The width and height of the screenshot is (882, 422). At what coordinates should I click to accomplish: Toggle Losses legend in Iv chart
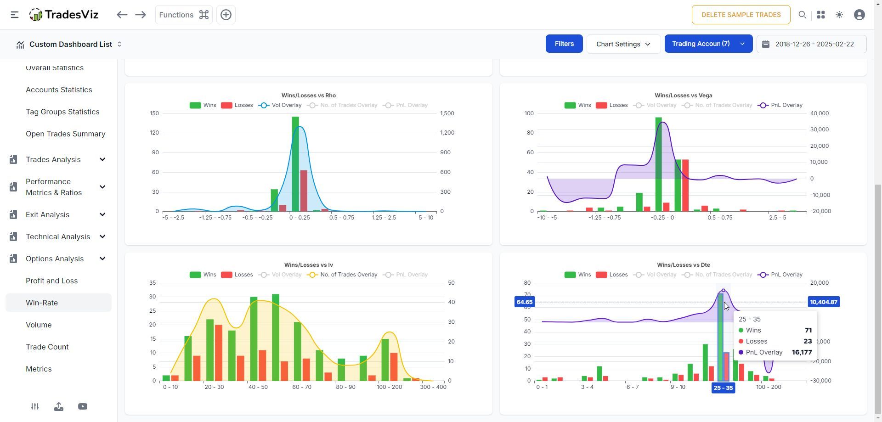click(x=237, y=275)
